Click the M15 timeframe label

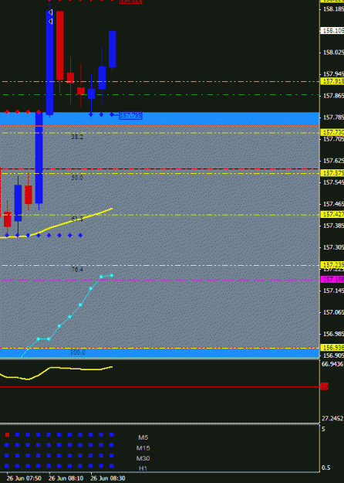coord(143,448)
